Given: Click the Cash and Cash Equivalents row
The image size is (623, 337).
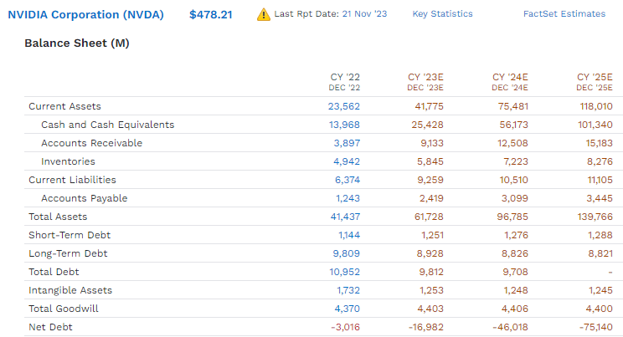Looking at the screenshot, I should [107, 125].
